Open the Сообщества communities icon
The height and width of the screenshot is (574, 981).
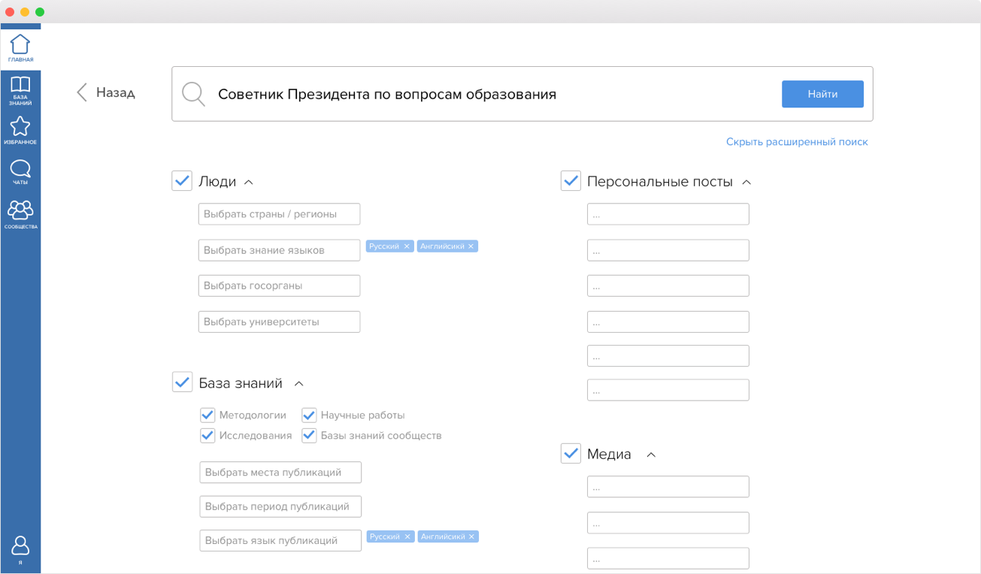pos(20,212)
